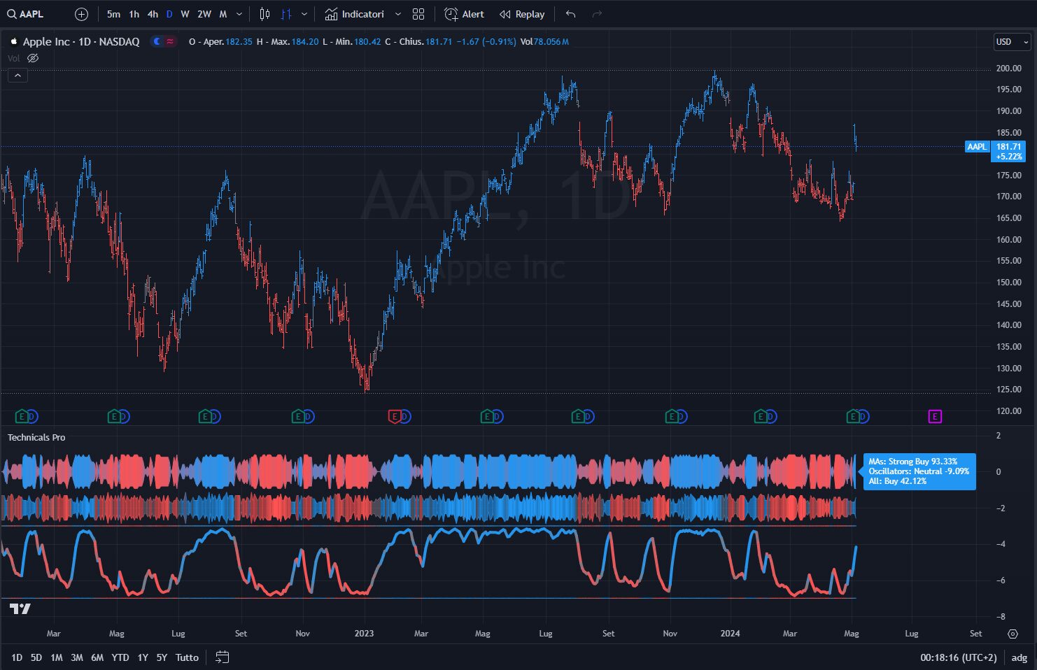The image size is (1037, 670).
Task: Set date range to 6M
Action: coord(97,657)
